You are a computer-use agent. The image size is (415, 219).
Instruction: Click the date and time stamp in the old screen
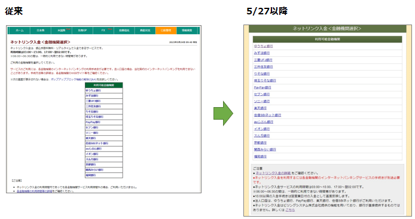point(183,42)
